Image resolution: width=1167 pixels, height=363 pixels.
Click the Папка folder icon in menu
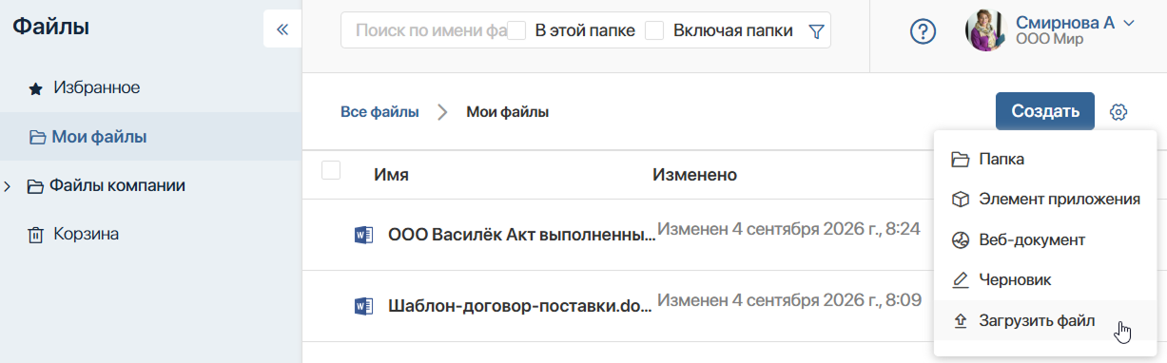[x=960, y=160]
